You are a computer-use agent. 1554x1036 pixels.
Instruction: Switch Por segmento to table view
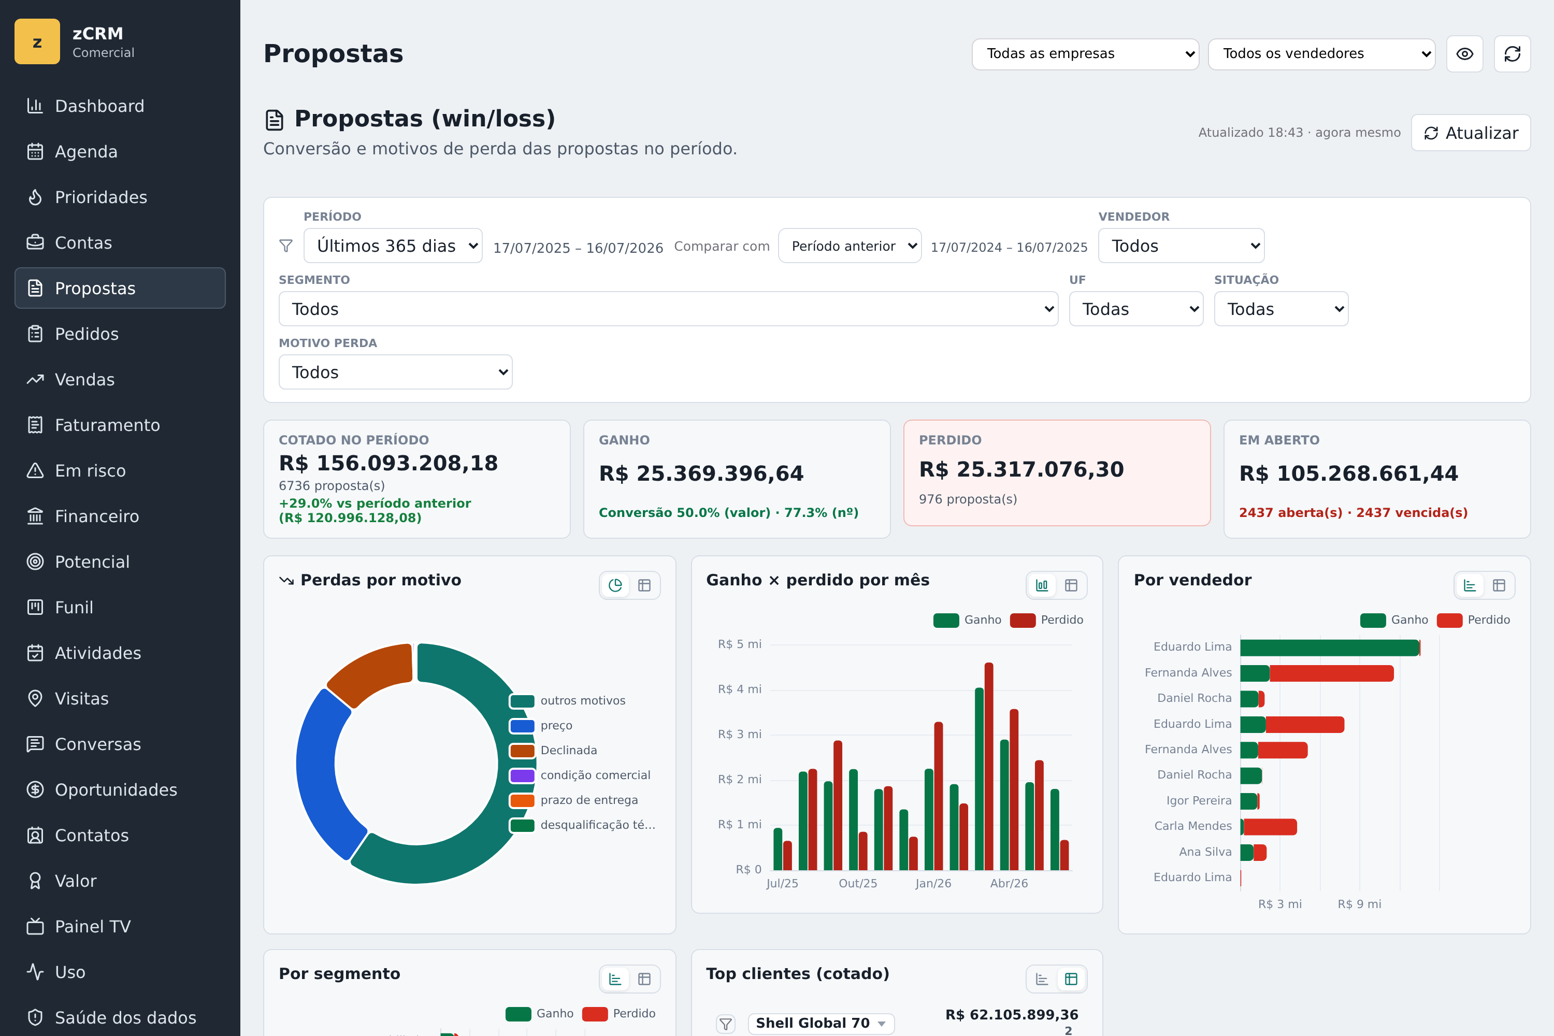(x=644, y=979)
